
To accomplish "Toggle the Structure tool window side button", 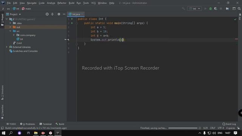I will tap(2, 93).
